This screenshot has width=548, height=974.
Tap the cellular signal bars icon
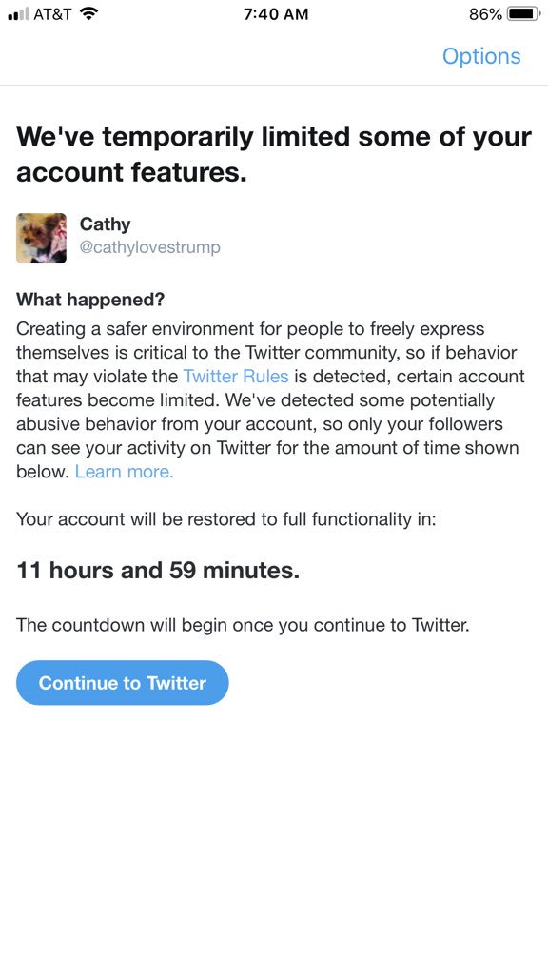coord(19,13)
